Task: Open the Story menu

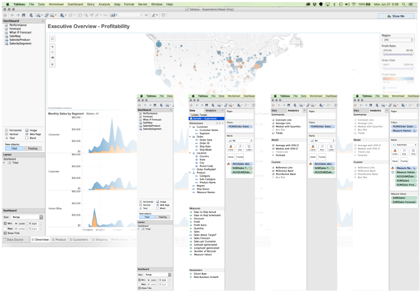Action: 90,4
